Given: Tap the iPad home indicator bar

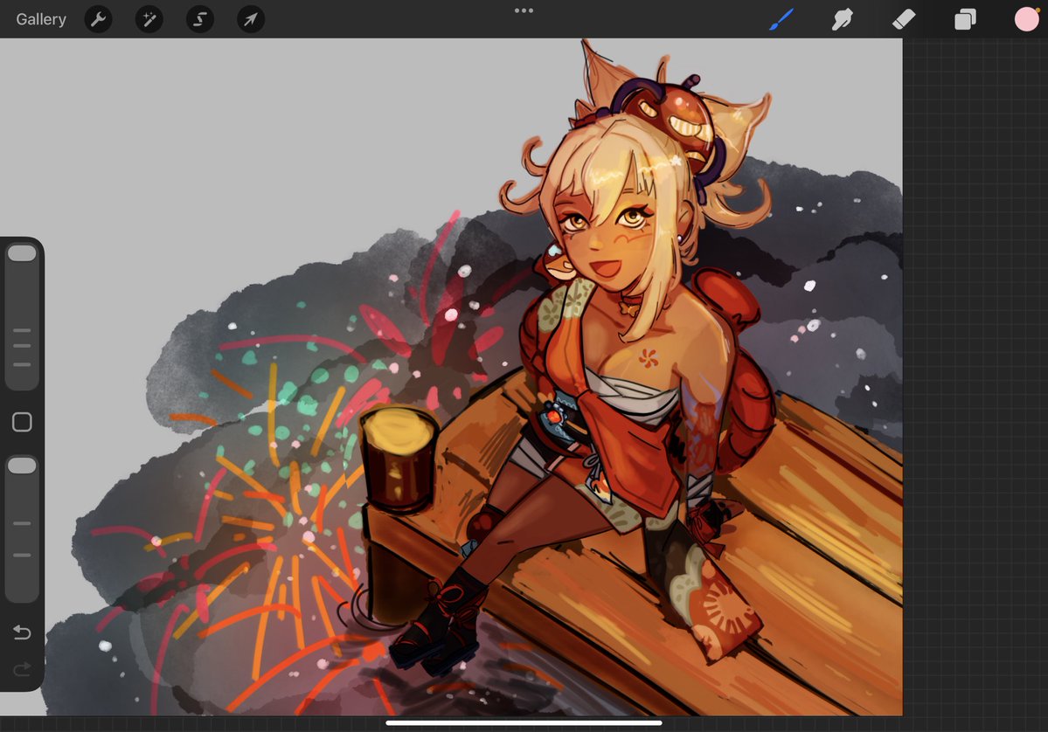Looking at the screenshot, I should (x=524, y=722).
